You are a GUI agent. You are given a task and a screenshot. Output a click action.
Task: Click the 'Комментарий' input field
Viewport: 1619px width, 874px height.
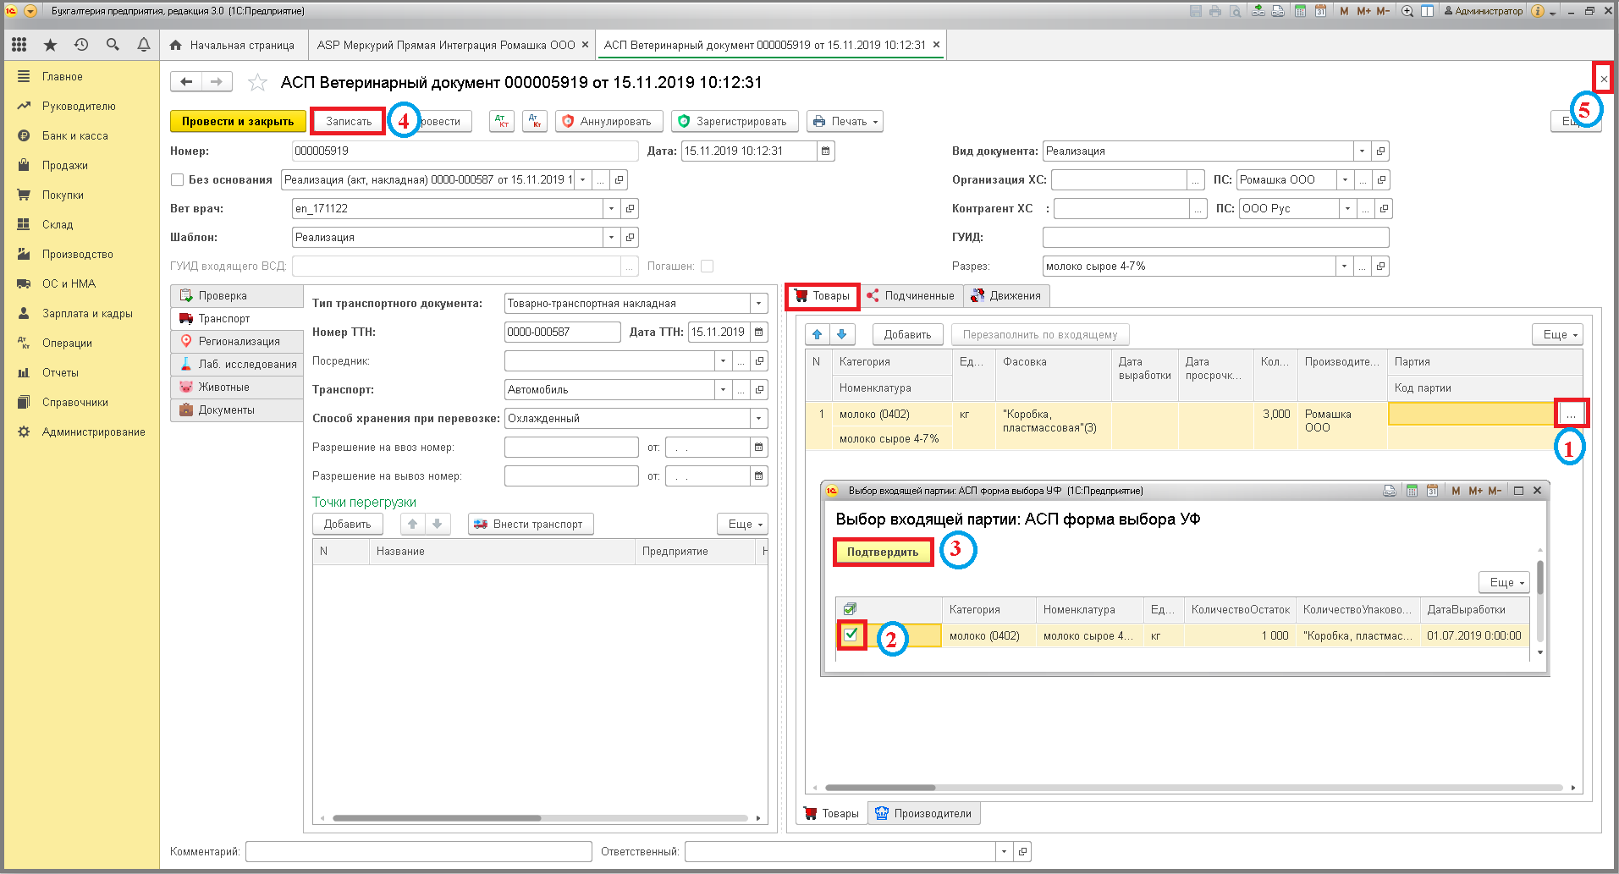coord(418,851)
